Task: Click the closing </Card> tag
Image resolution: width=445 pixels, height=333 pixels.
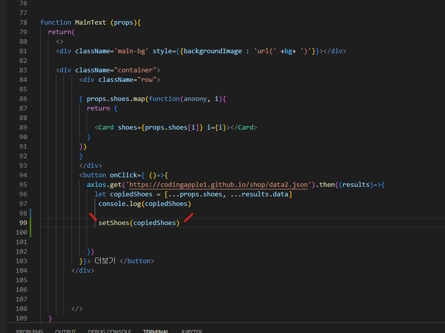Action: 244,128
